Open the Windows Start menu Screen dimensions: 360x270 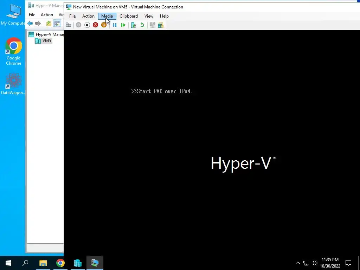[8, 263]
